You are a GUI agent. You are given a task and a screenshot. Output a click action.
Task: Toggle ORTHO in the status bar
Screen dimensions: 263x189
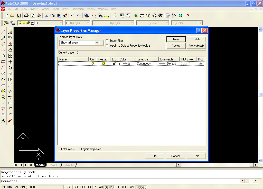point(87,187)
